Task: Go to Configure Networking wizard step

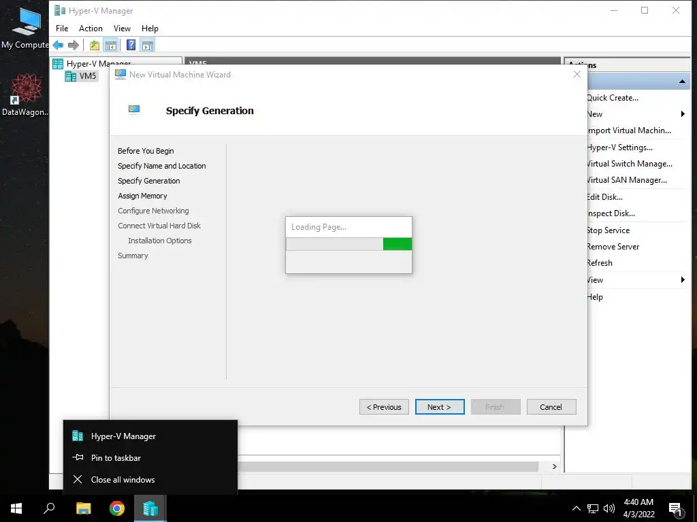Action: point(153,211)
